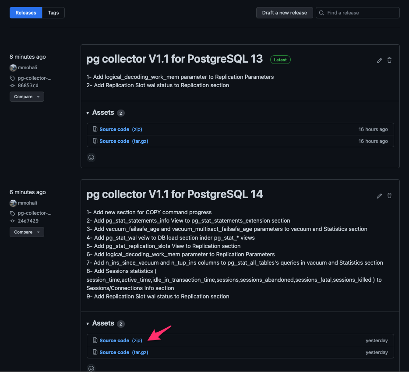
Task: Download PostgreSQL 14 Source code (tar.gz)
Action: (x=123, y=352)
